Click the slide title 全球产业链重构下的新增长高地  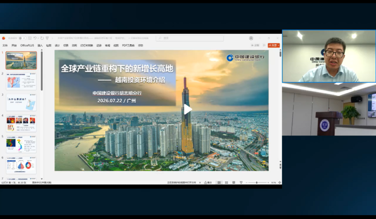tap(117, 69)
